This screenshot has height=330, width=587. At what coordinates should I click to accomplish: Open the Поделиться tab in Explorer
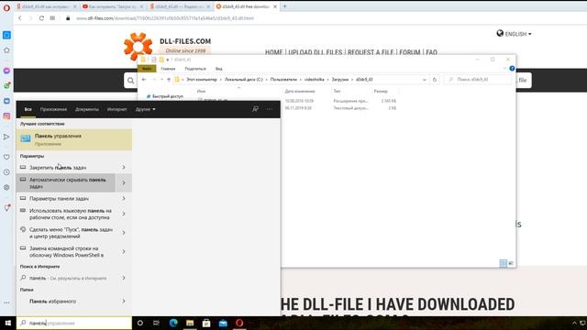click(195, 69)
